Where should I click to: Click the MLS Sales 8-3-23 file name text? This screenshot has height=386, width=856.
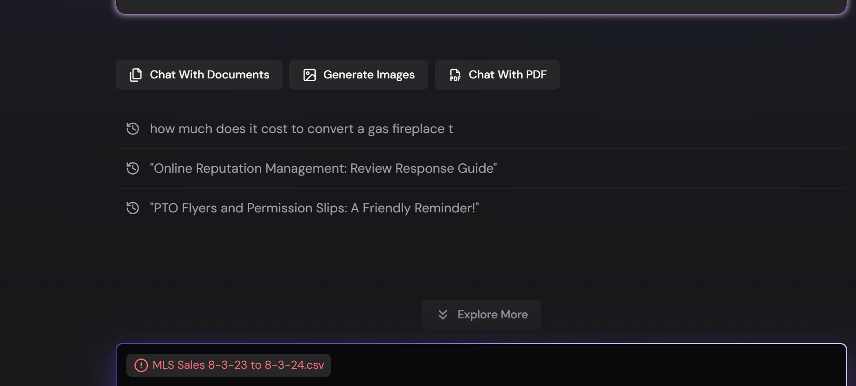point(238,365)
